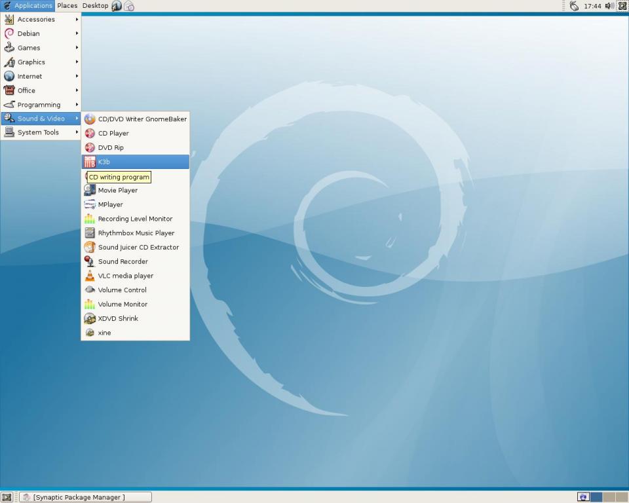Select the highlighted Sound & Video entry
This screenshot has height=503, width=629.
(x=41, y=119)
